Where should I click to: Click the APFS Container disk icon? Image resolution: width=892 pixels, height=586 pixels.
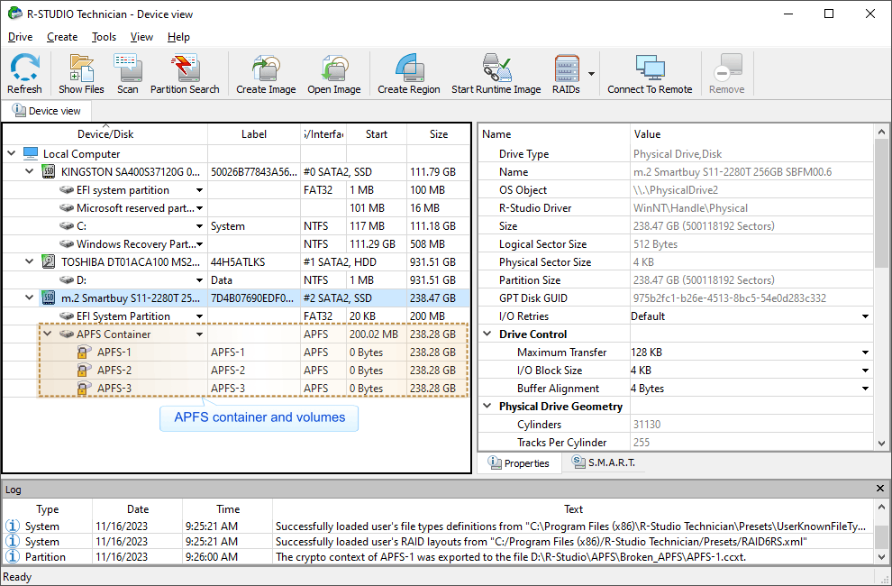68,334
